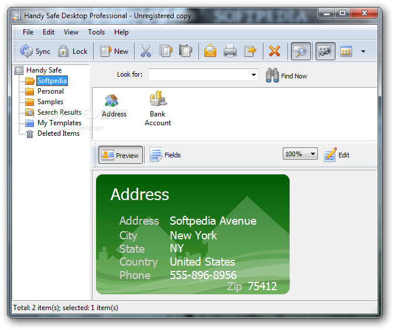Screen dimensions: 394x330
Task: Click the New York city value
Action: click(x=193, y=235)
